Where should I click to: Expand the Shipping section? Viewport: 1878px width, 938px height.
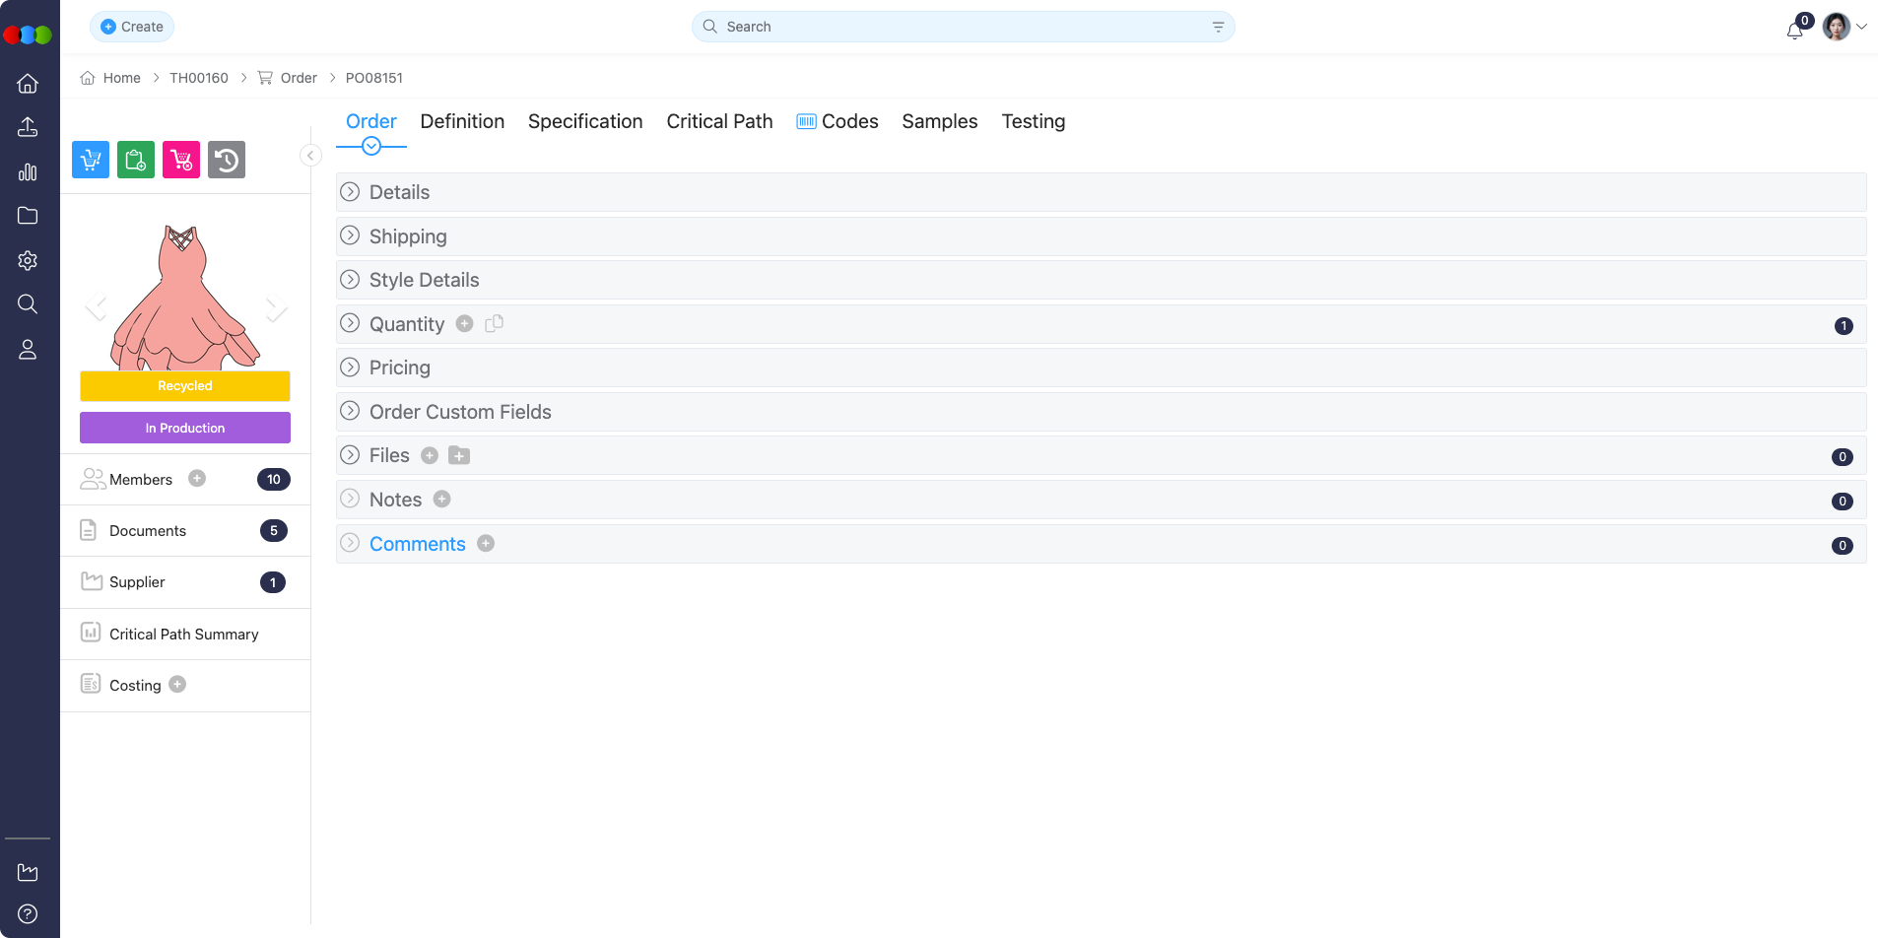coord(350,236)
